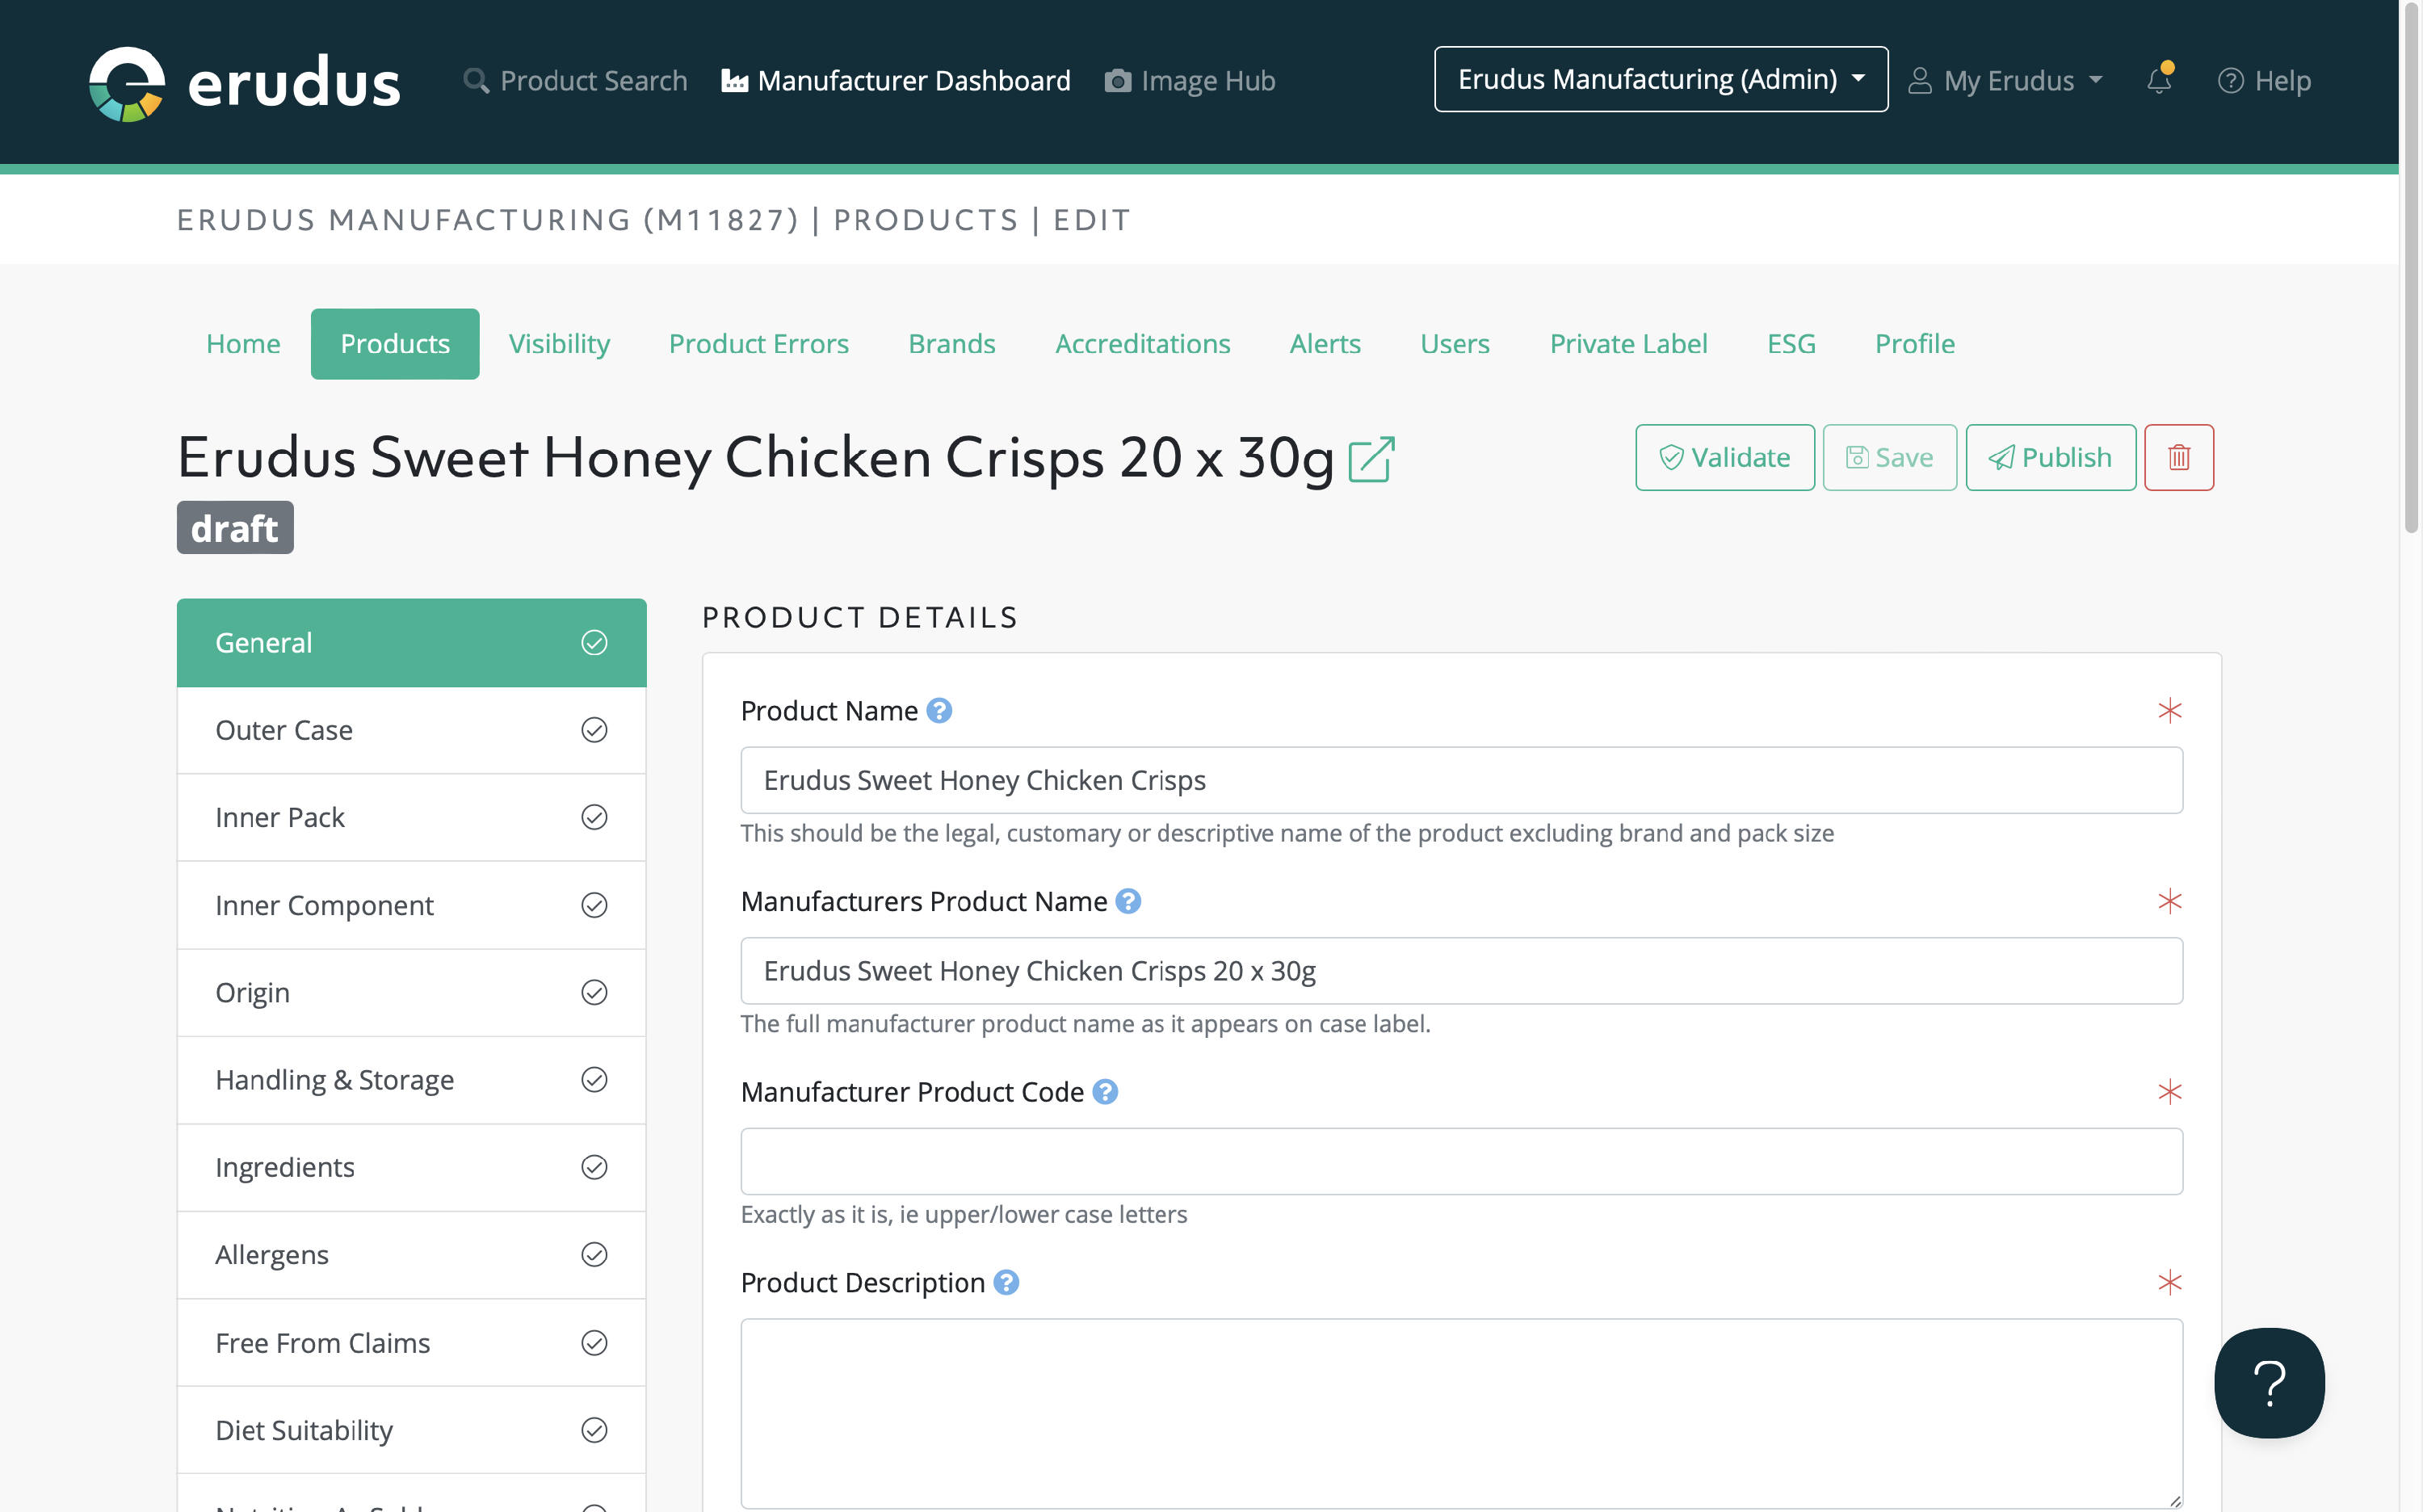Image resolution: width=2423 pixels, height=1512 pixels.
Task: Open Image Hub from top navigation
Action: [1189, 80]
